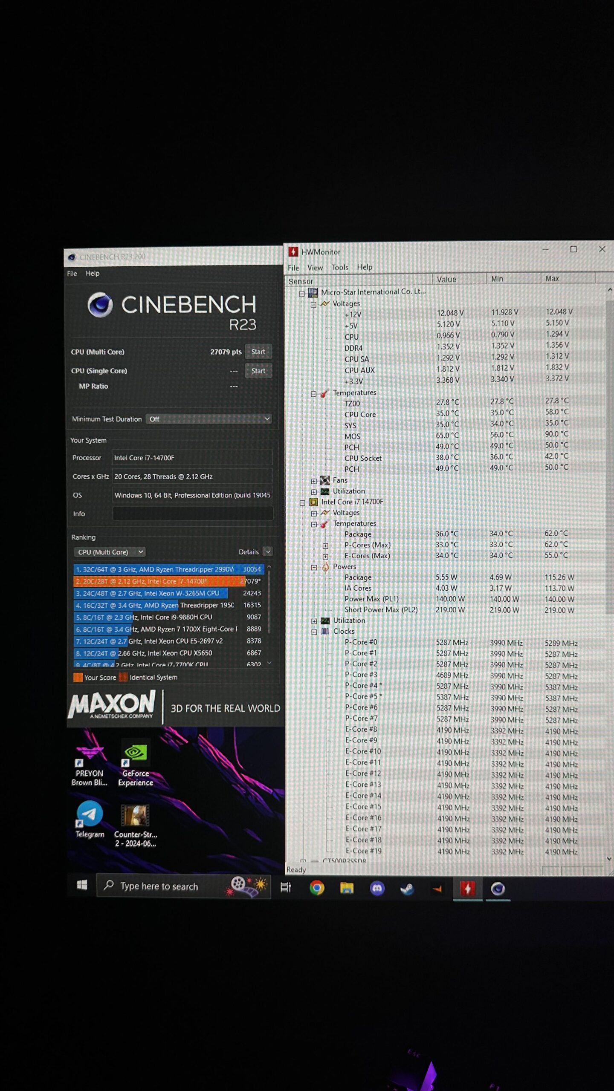This screenshot has height=1091, width=614.
Task: Select the Intel Xeon W-3265M ranking row
Action: click(x=168, y=593)
